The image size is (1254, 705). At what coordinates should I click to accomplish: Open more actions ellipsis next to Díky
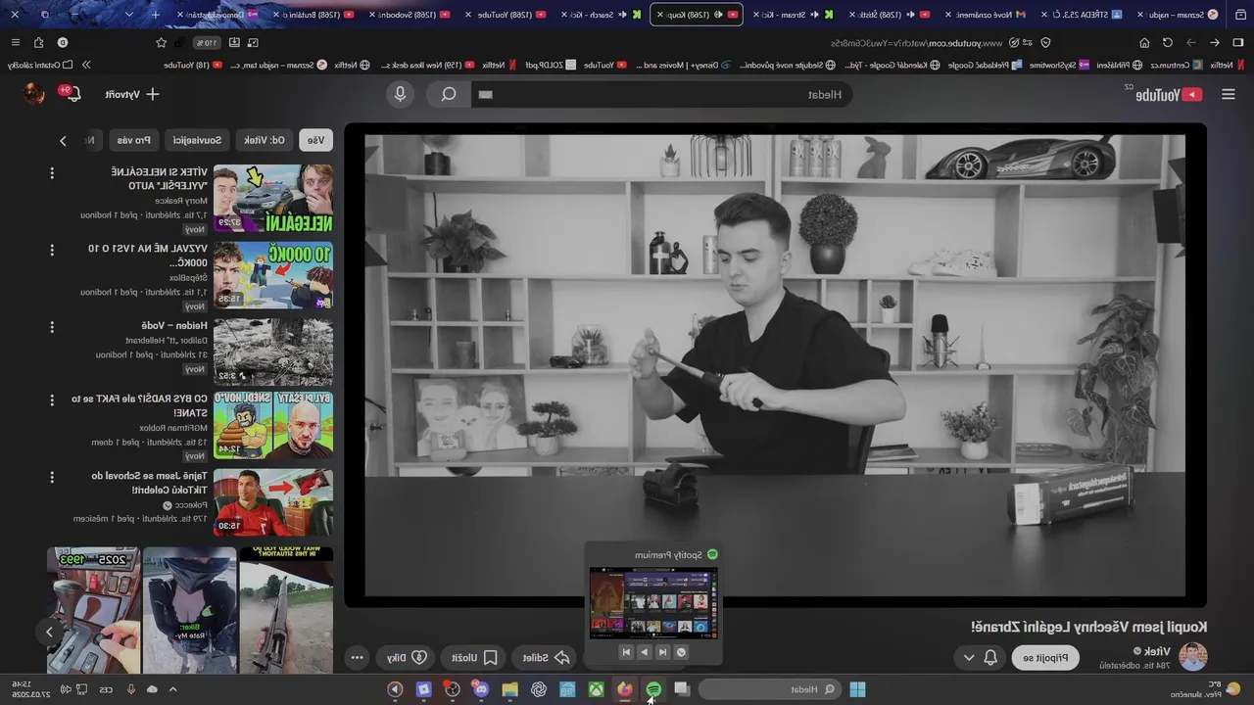358,657
